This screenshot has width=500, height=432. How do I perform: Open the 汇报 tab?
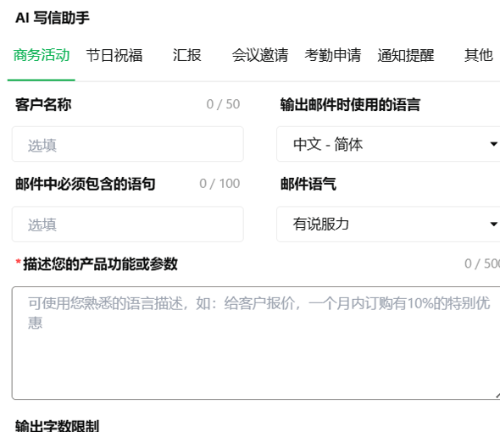186,55
